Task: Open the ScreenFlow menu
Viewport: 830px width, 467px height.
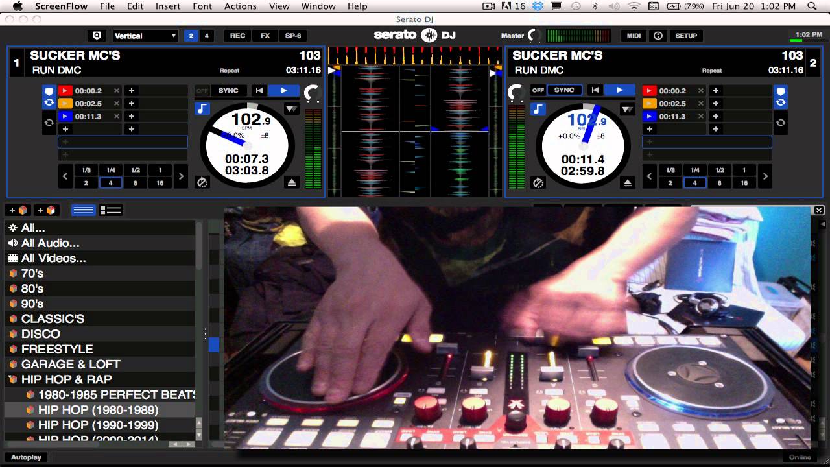Action: point(62,6)
